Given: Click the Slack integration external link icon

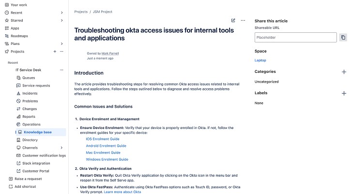Looking at the screenshot, I should coord(18,163).
